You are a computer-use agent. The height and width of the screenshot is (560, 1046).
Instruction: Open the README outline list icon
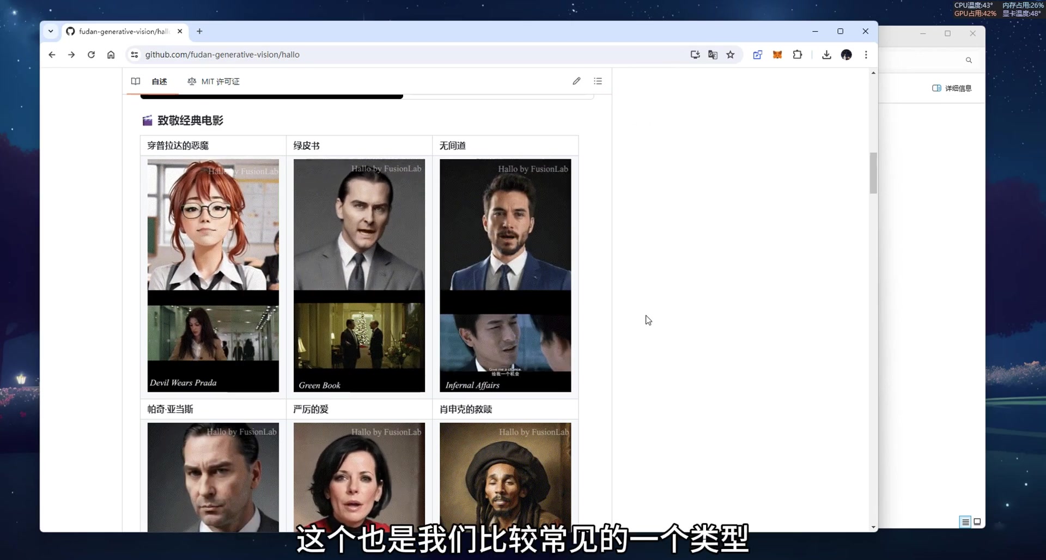(598, 81)
